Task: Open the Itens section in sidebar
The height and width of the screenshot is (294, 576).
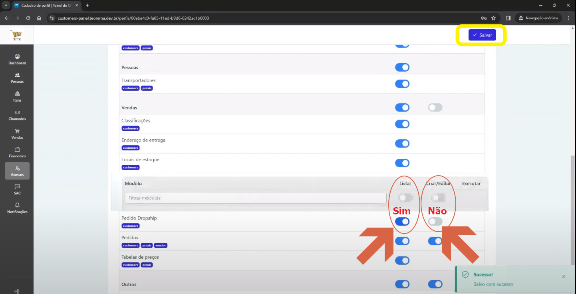Action: [x=17, y=97]
